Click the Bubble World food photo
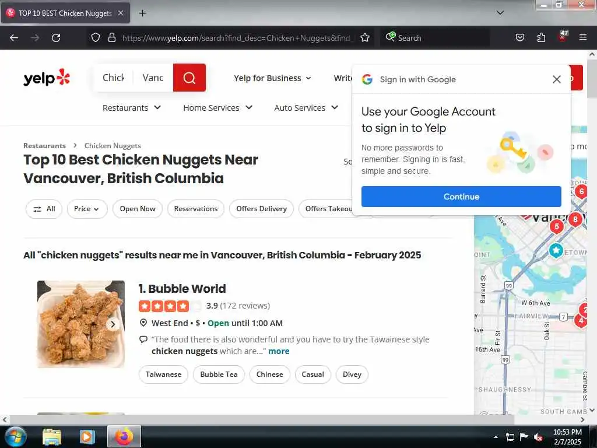597x448 pixels. (80, 324)
